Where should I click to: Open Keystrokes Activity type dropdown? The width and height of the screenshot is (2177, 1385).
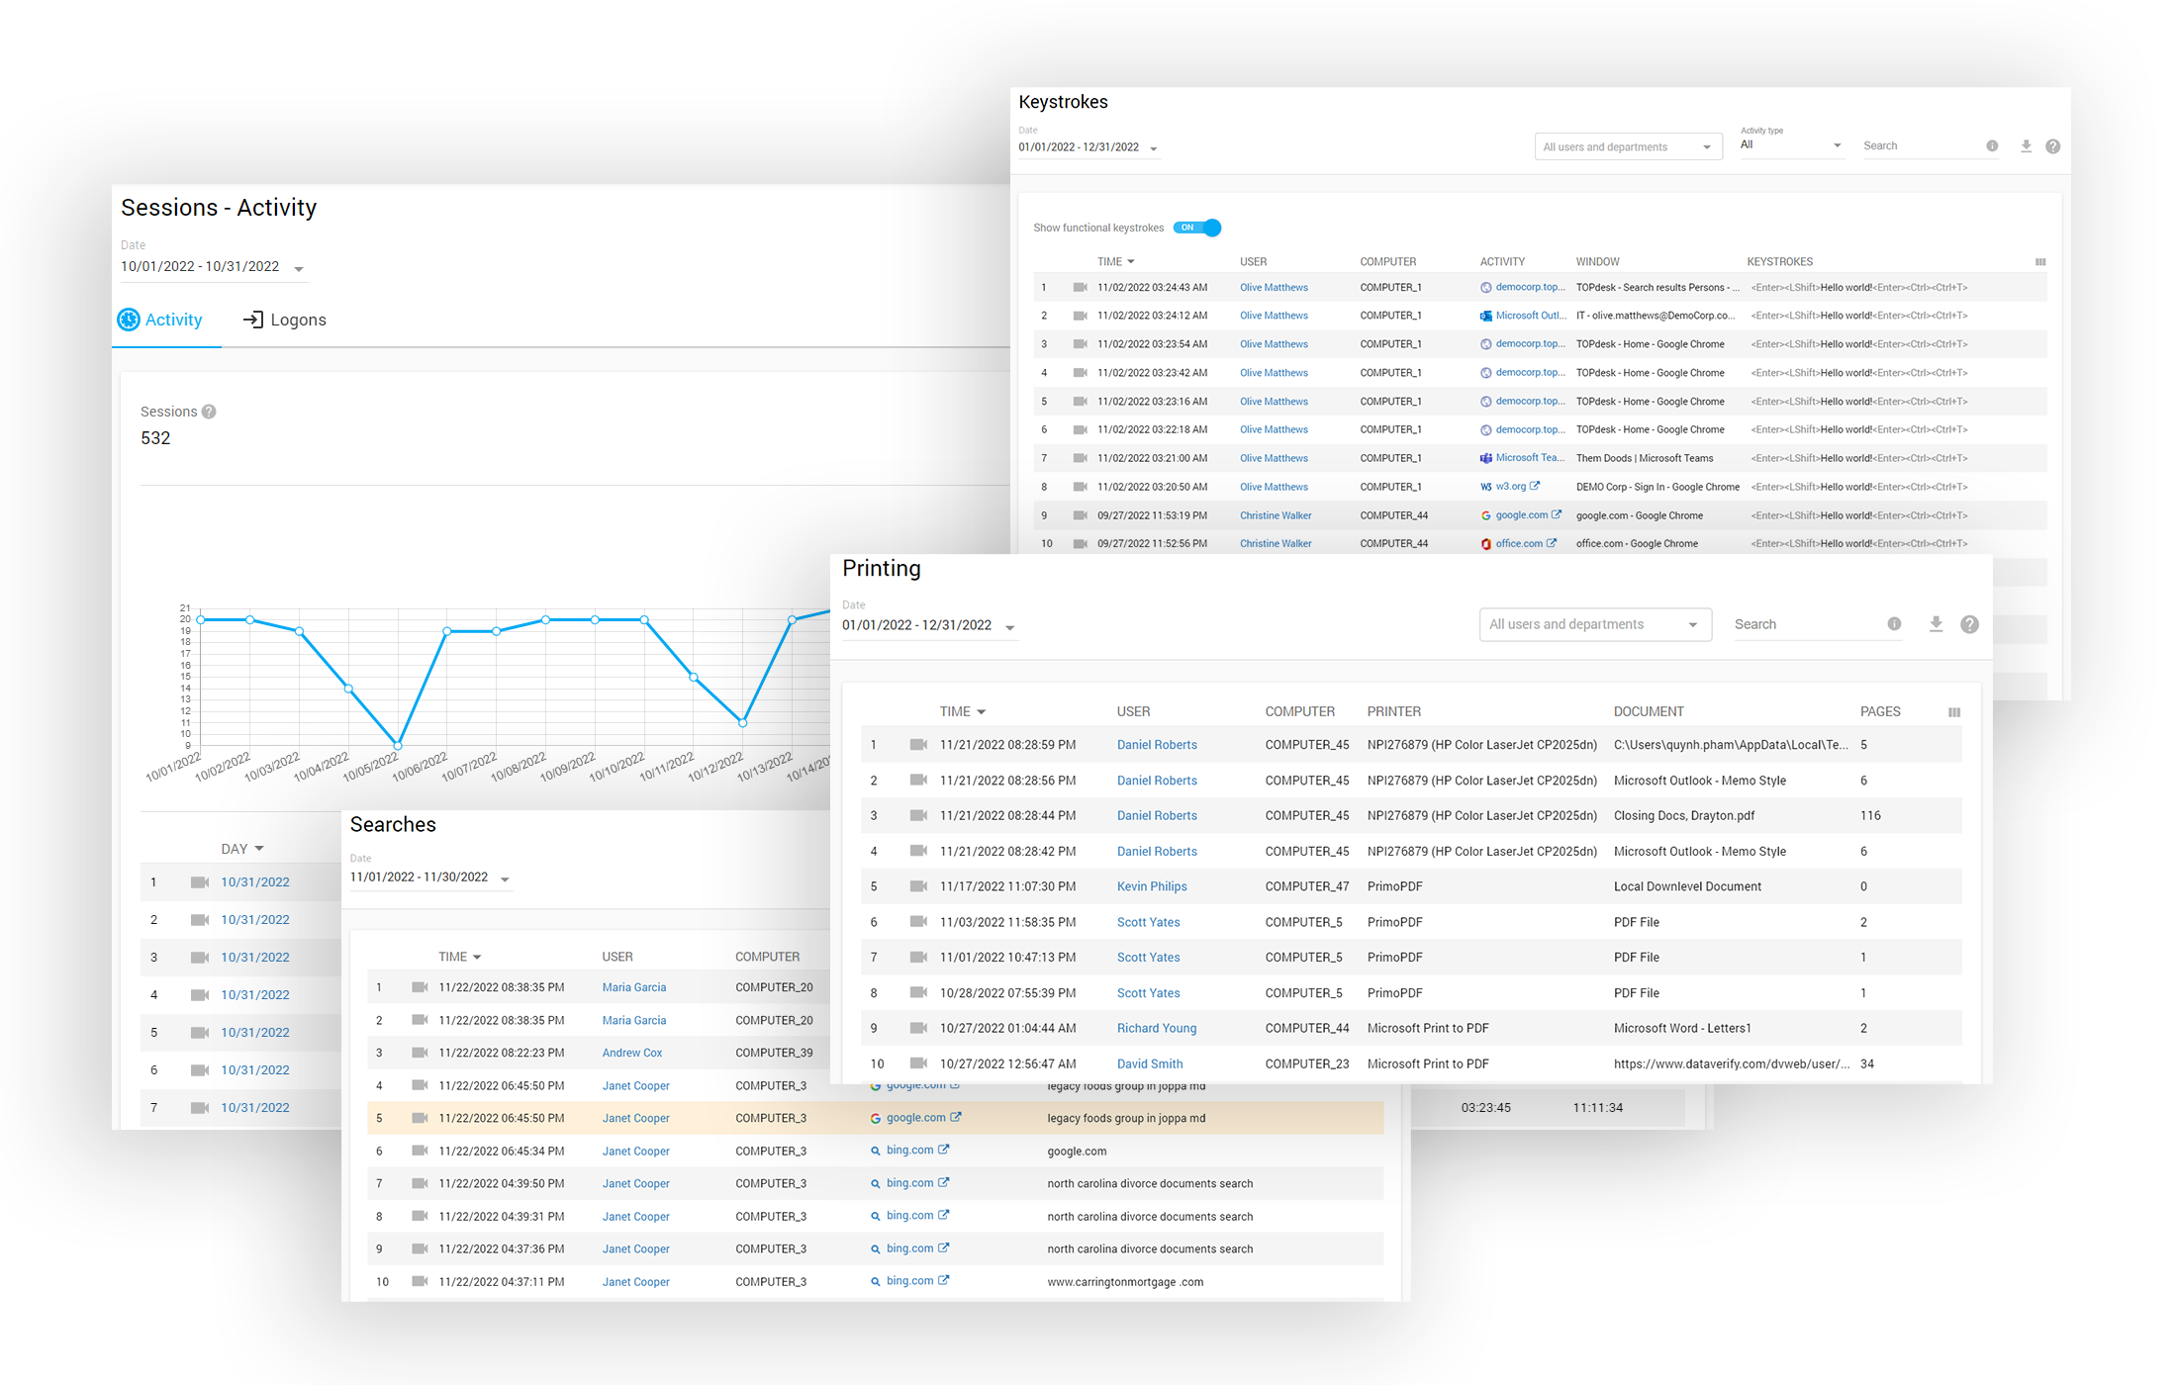pyautogui.click(x=1791, y=144)
